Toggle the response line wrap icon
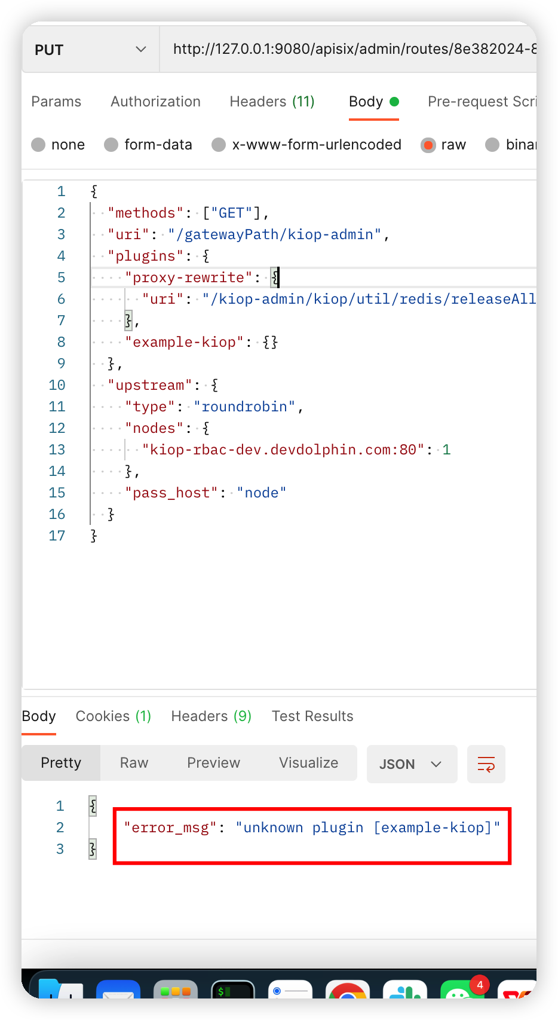Screen dimensions: 558x1020 [486, 764]
